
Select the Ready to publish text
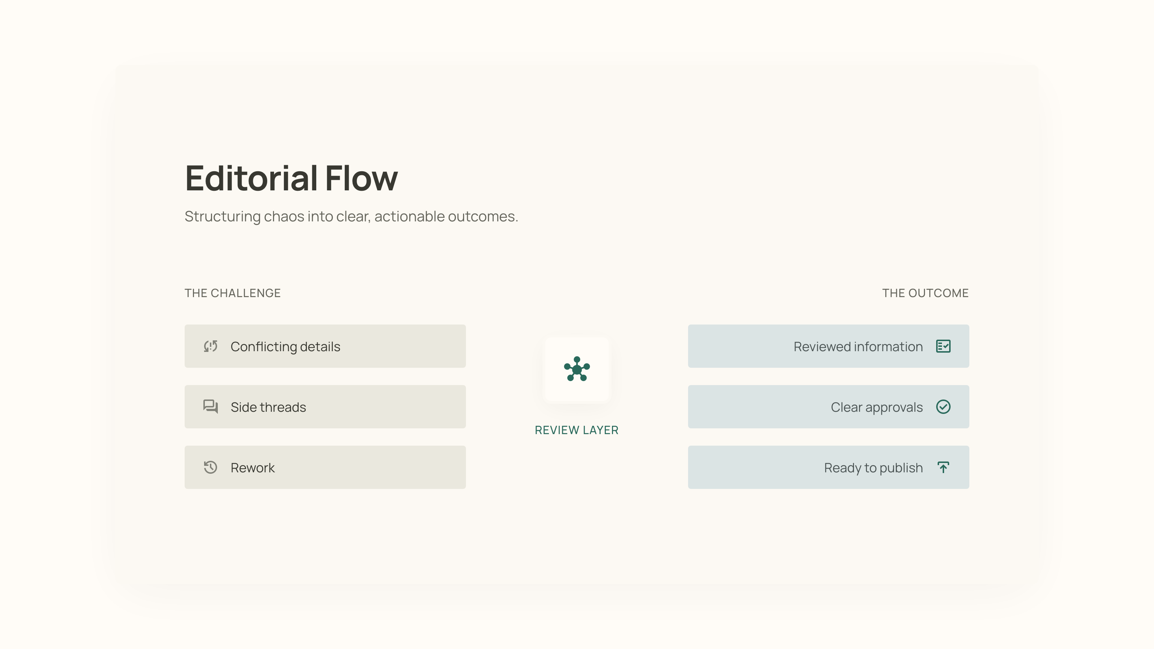pos(873,468)
